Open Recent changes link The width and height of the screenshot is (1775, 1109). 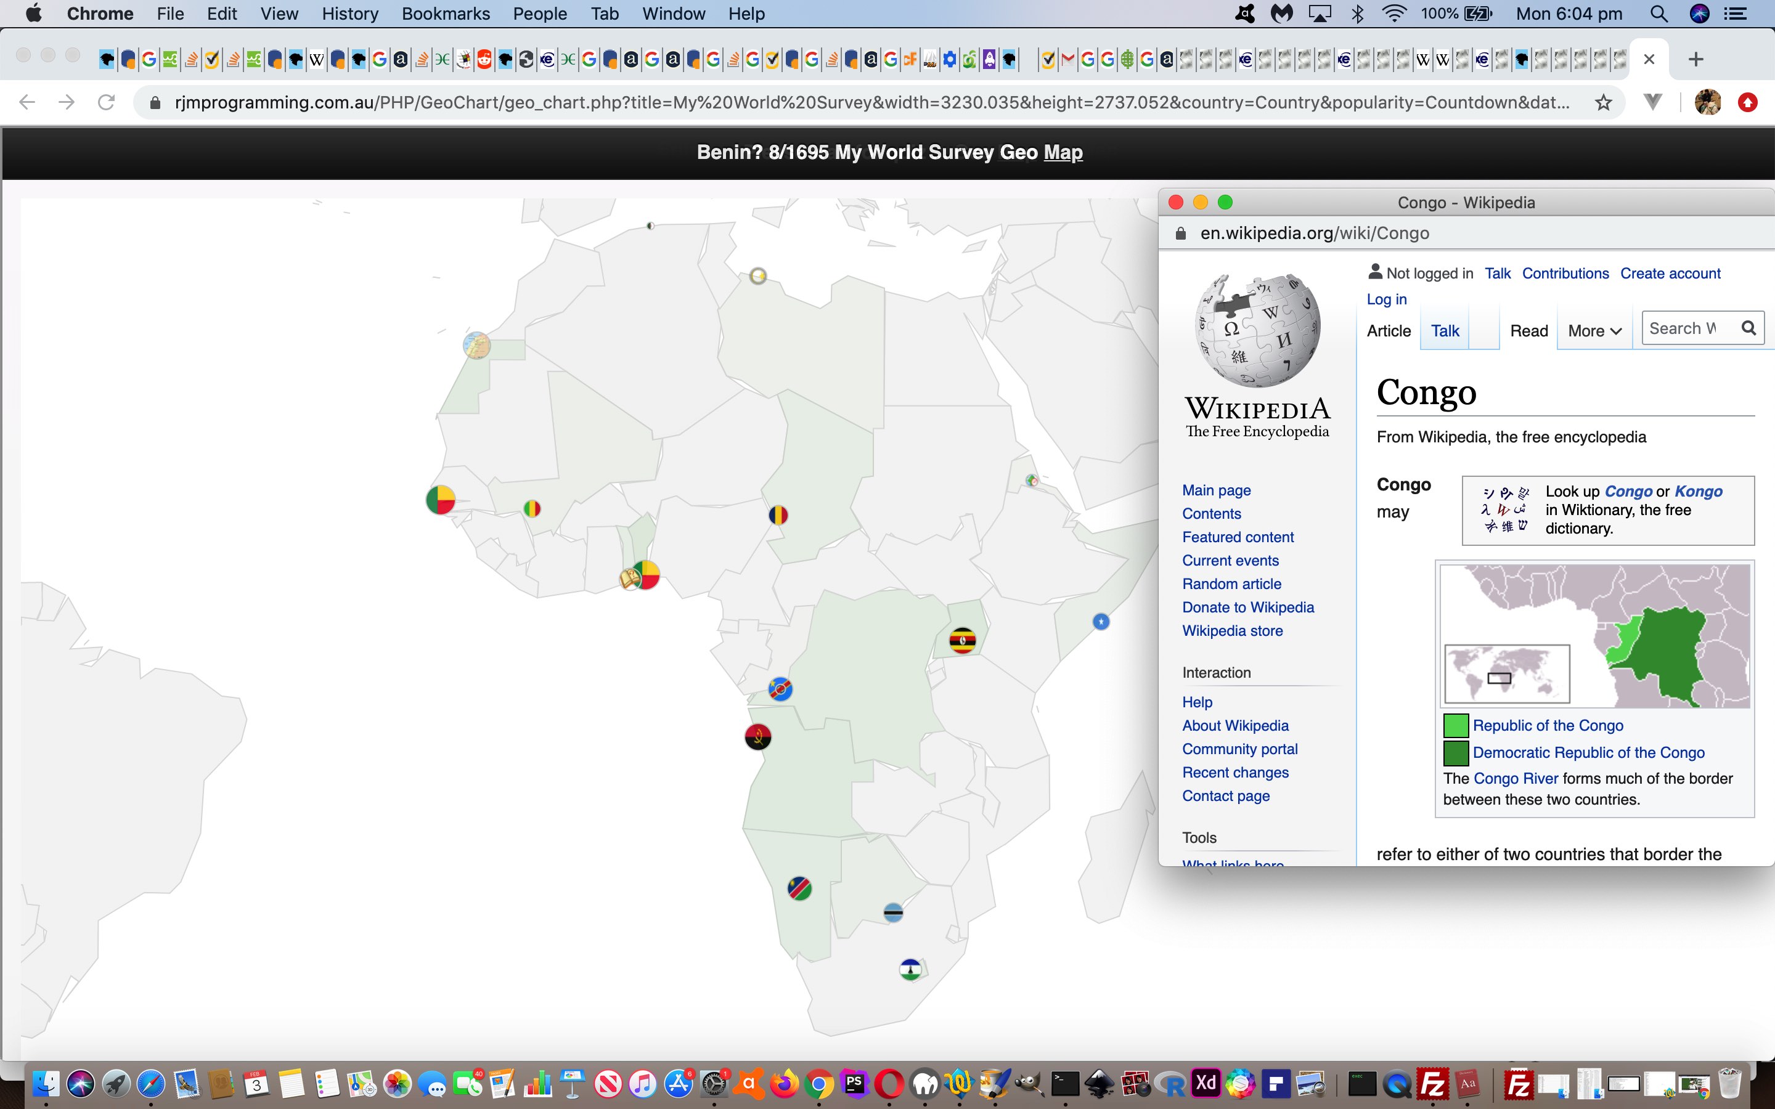pos(1235,773)
